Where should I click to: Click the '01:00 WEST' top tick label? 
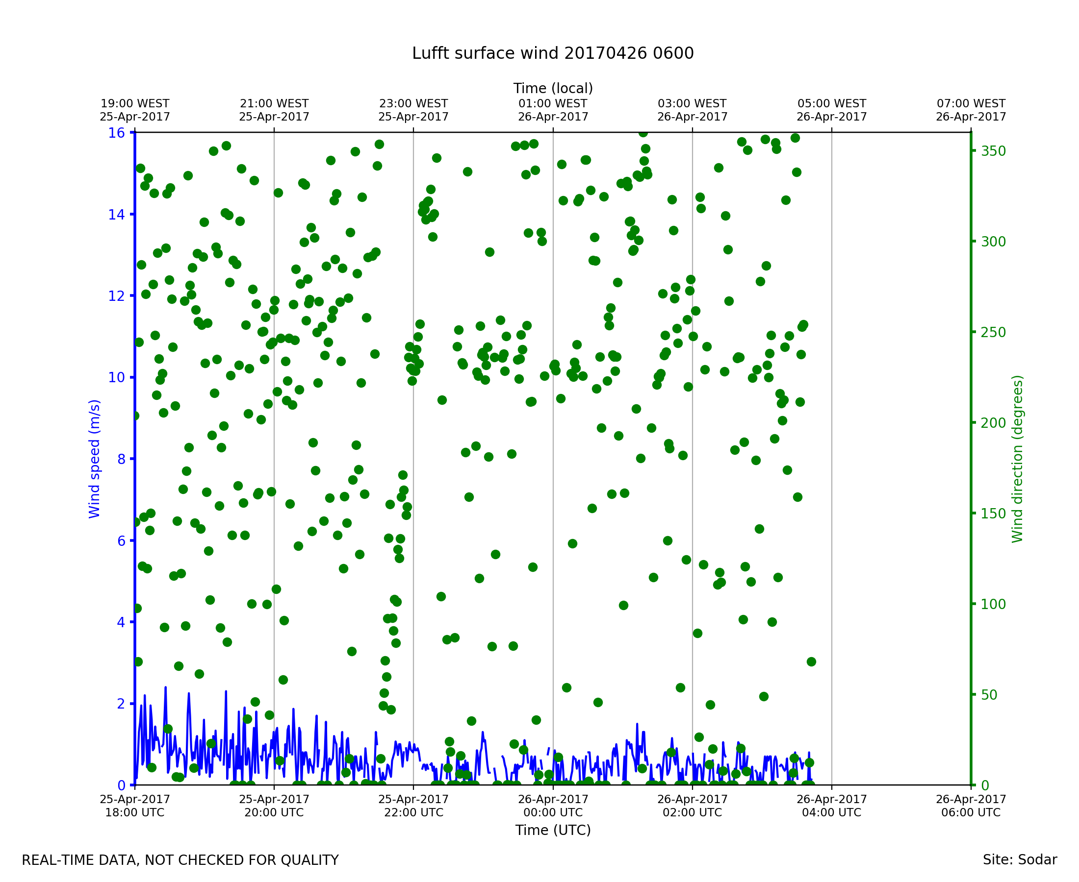(553, 104)
